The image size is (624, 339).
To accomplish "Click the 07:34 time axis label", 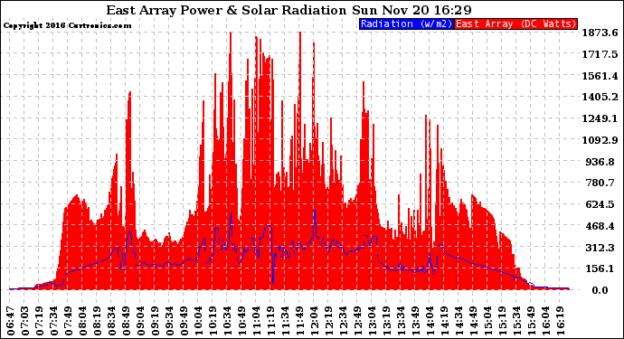I will [54, 321].
